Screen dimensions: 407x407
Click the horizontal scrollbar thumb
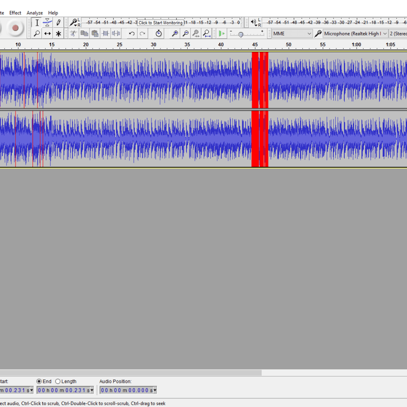[x=131, y=373]
